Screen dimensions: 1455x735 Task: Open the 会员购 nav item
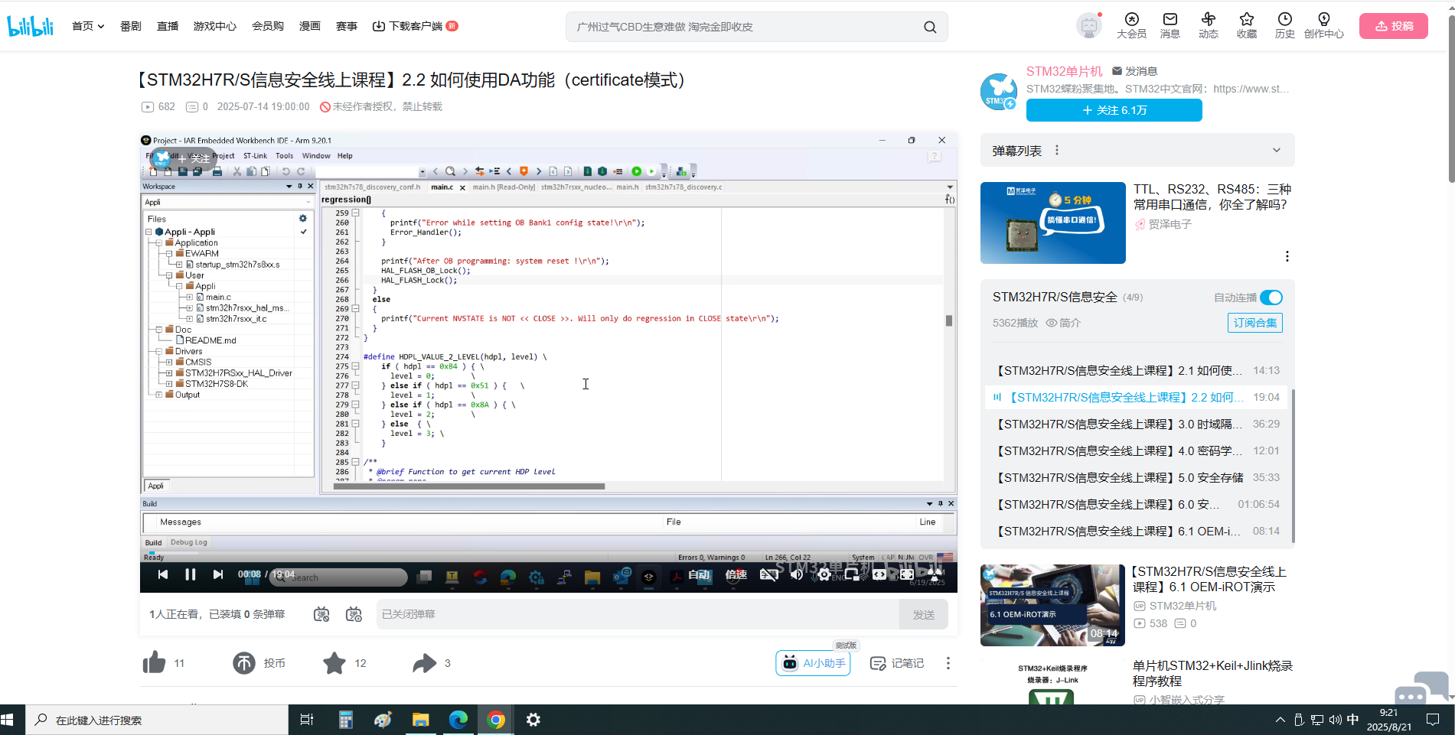pos(268,26)
